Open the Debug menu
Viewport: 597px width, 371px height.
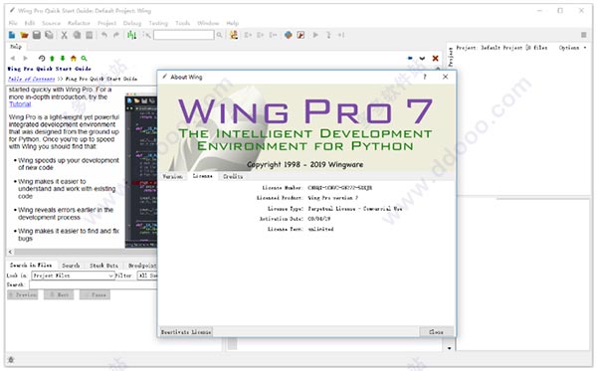pos(132,23)
